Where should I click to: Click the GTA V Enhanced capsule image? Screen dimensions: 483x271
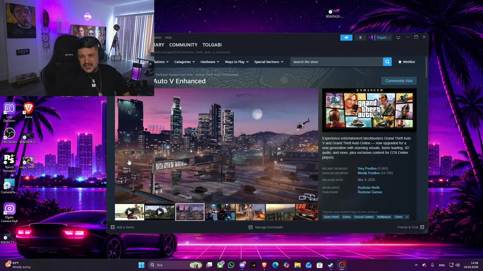coord(369,110)
